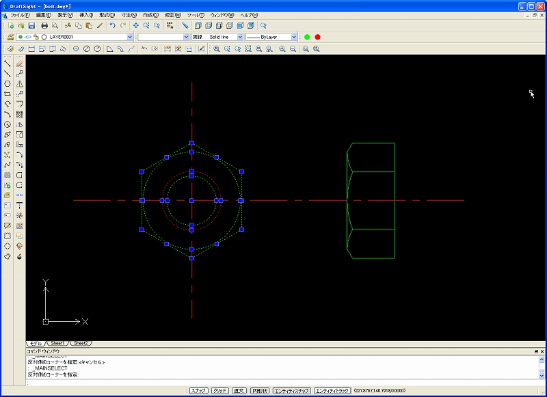Viewport: 547px width, 397px height.
Task: Save the drawing with the floppy disk icon
Action: tap(31, 25)
